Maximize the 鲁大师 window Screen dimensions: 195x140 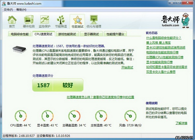tap(179, 2)
